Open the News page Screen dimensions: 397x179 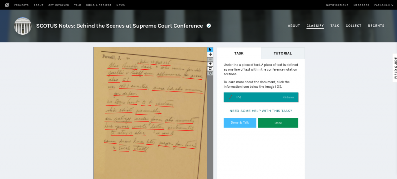[121, 5]
